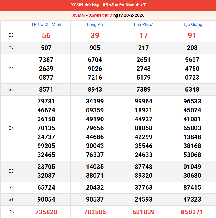The height and width of the screenshot is (218, 216).
Task: Open the XSMN thứ 7 breadcrumb link
Action: click(100, 15)
